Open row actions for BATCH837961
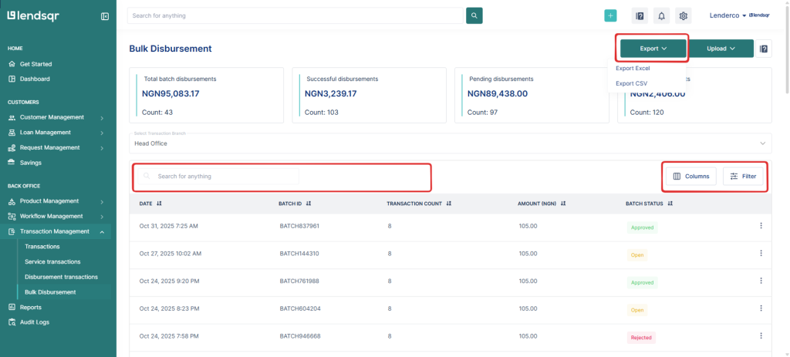This screenshot has width=790, height=357. (761, 226)
